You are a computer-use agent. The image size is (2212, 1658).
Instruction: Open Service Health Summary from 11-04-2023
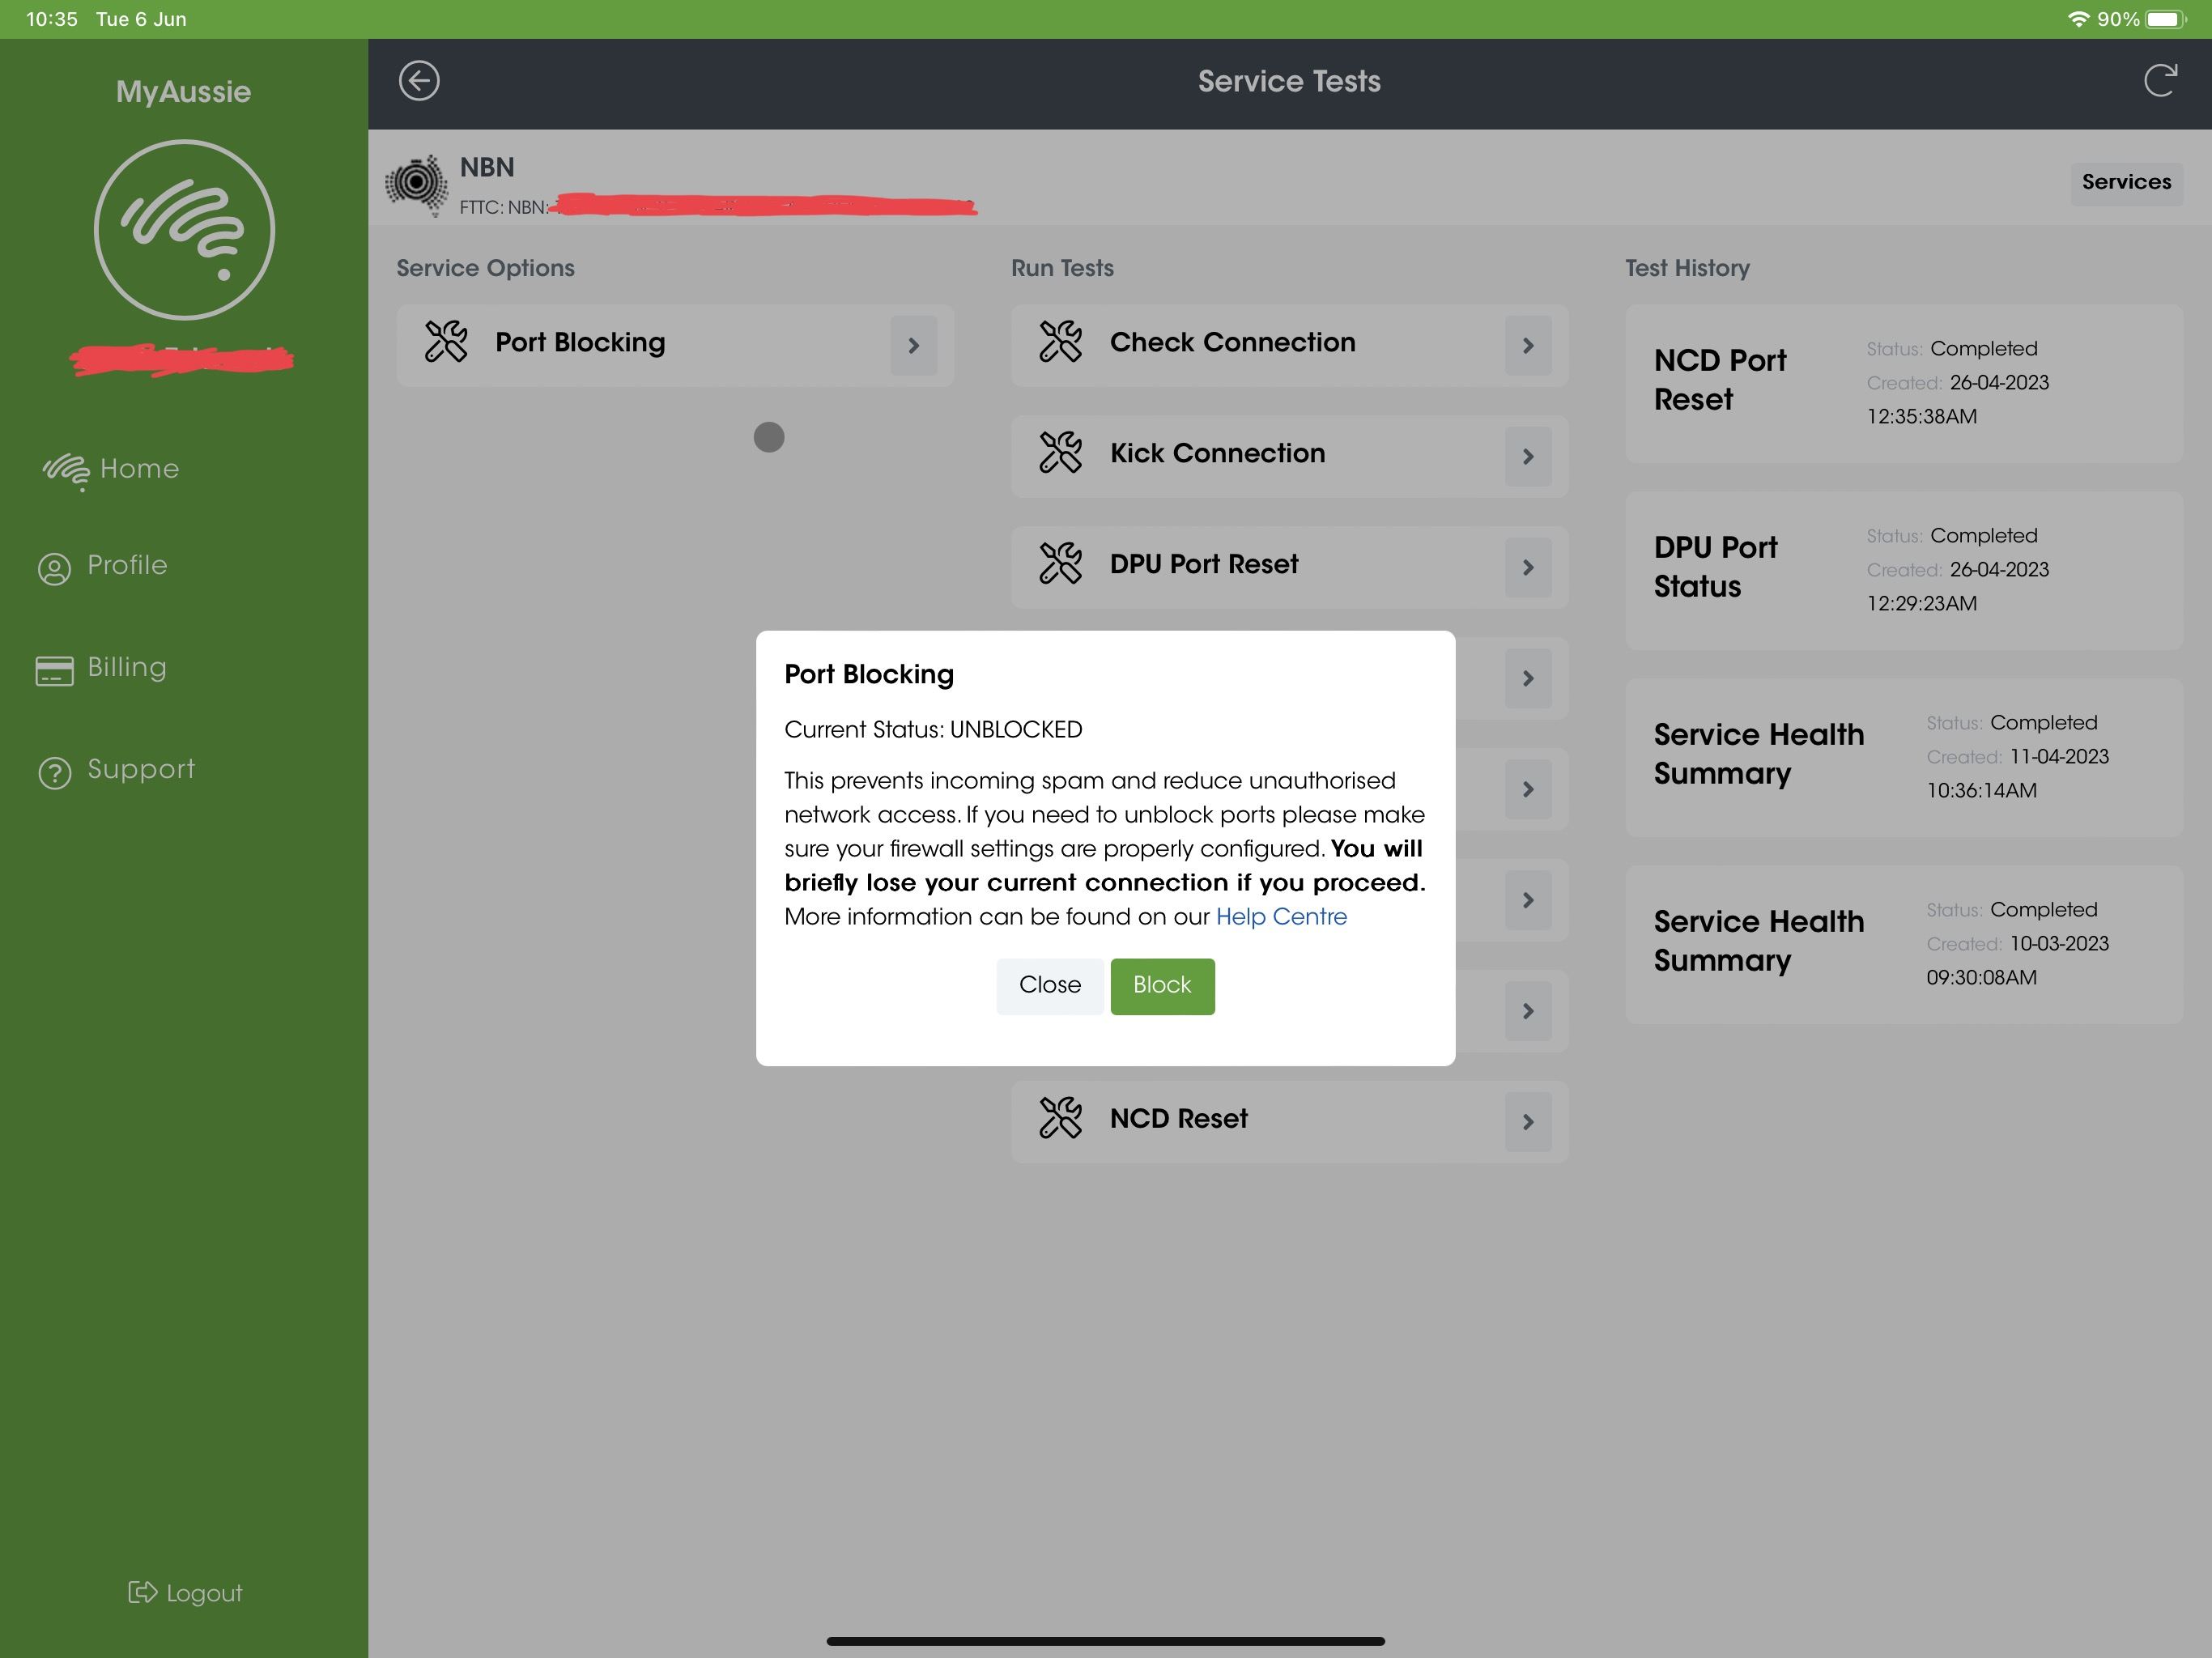click(1904, 757)
